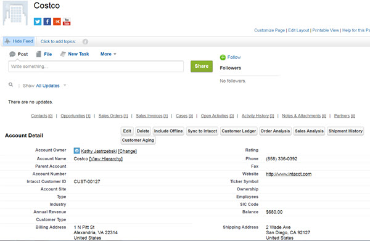
Task: Click the Follow link
Action: (x=234, y=57)
